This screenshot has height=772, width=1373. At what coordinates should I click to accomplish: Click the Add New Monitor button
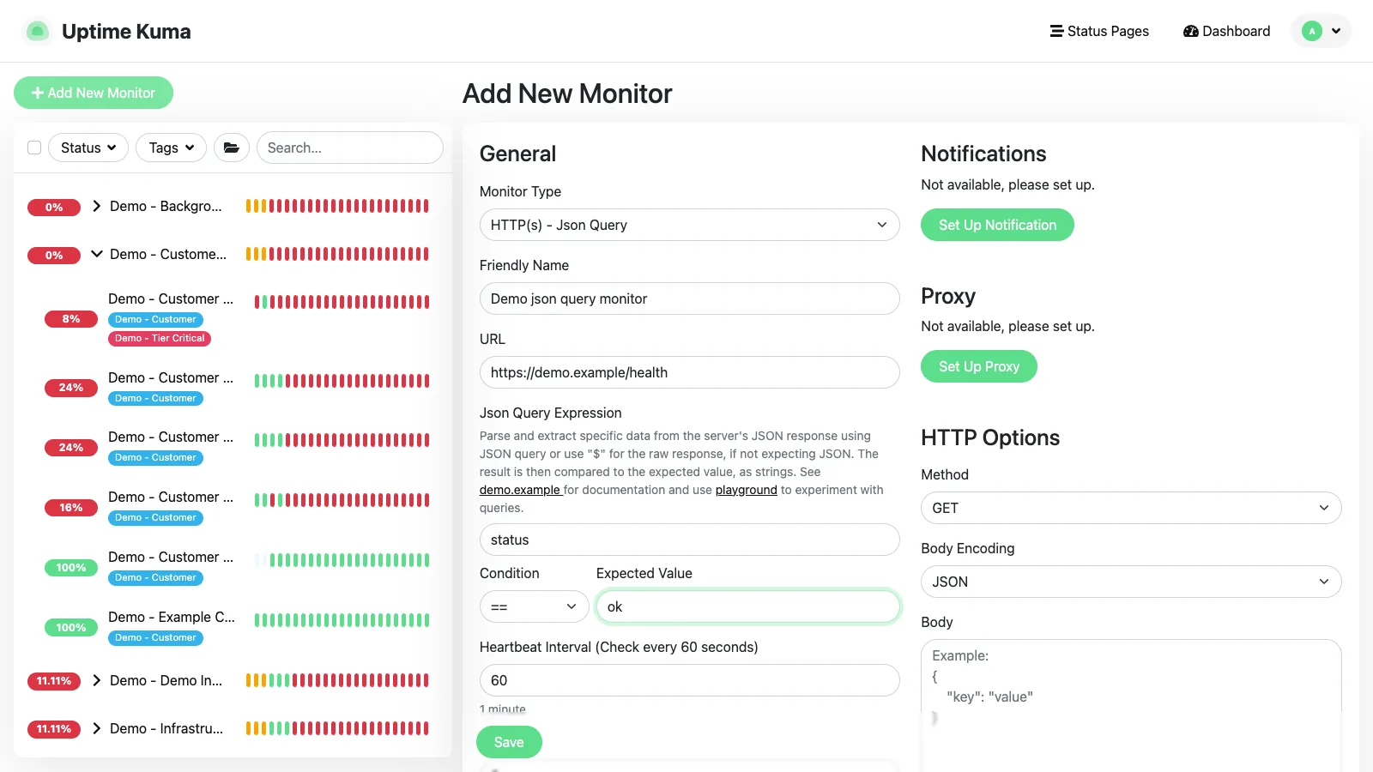(x=94, y=93)
